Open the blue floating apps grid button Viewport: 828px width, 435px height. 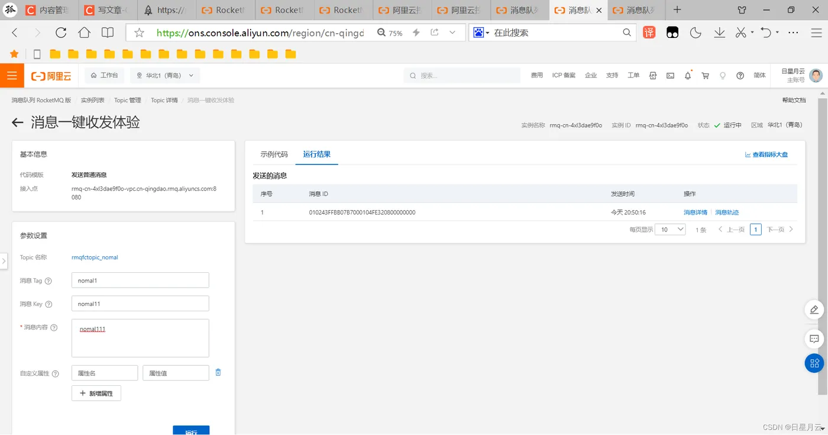814,363
